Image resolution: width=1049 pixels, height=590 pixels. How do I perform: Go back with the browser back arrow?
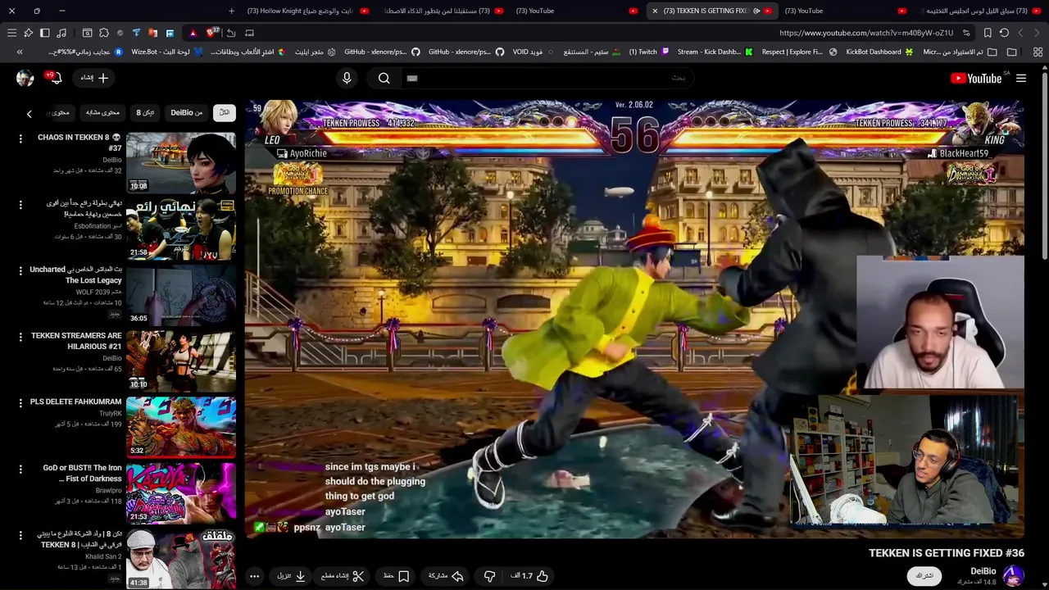tap(1038, 33)
